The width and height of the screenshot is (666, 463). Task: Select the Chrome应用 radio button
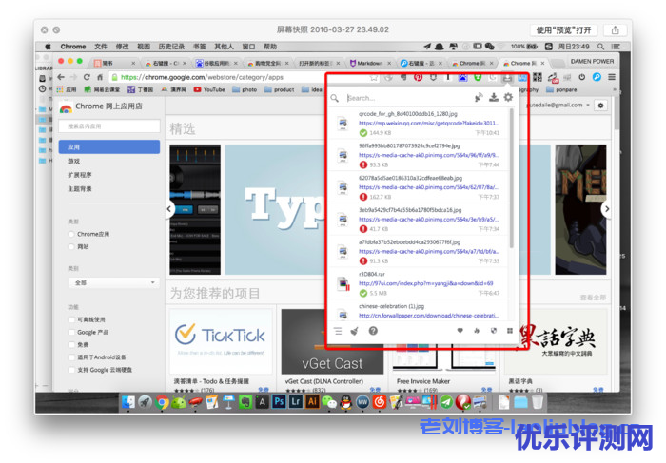(71, 233)
